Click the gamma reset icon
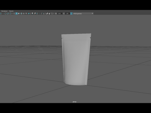Viewport: 151px width, 113px height. coord(64,13)
